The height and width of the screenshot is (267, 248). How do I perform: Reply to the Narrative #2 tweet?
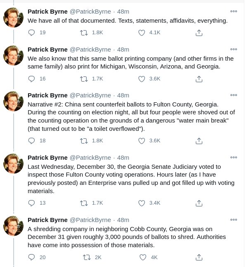pos(32,140)
